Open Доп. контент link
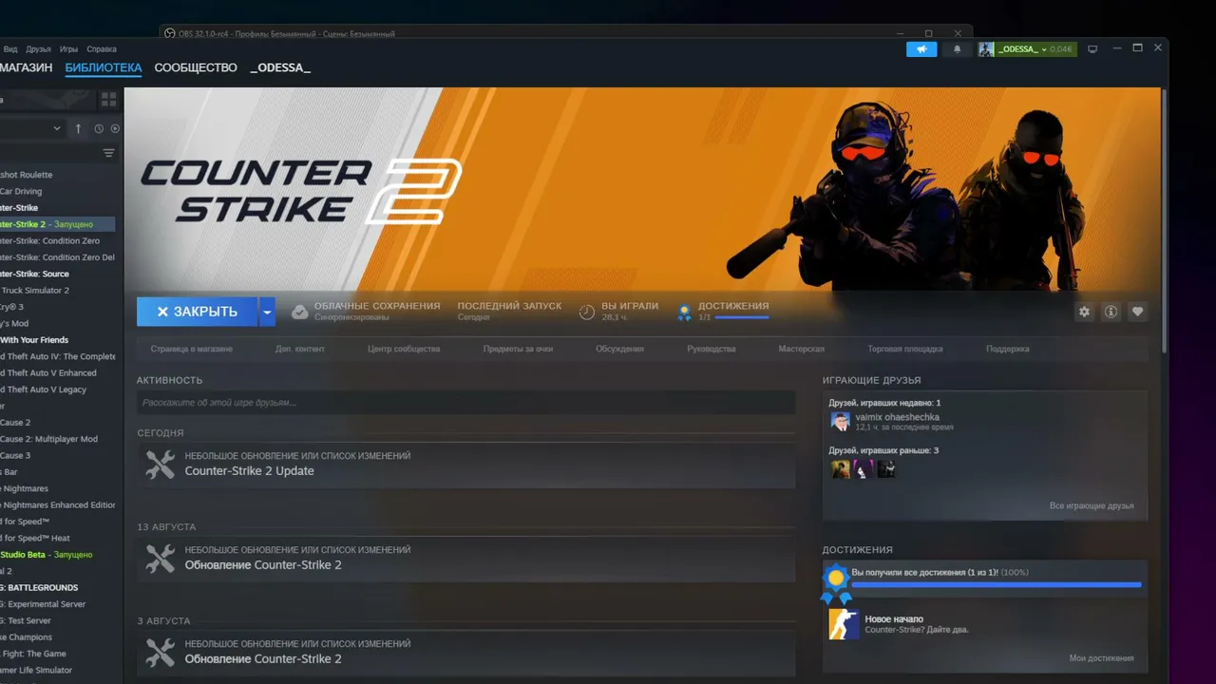 300,350
